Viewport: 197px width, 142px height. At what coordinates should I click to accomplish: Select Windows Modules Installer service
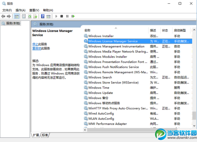(x=138, y=57)
